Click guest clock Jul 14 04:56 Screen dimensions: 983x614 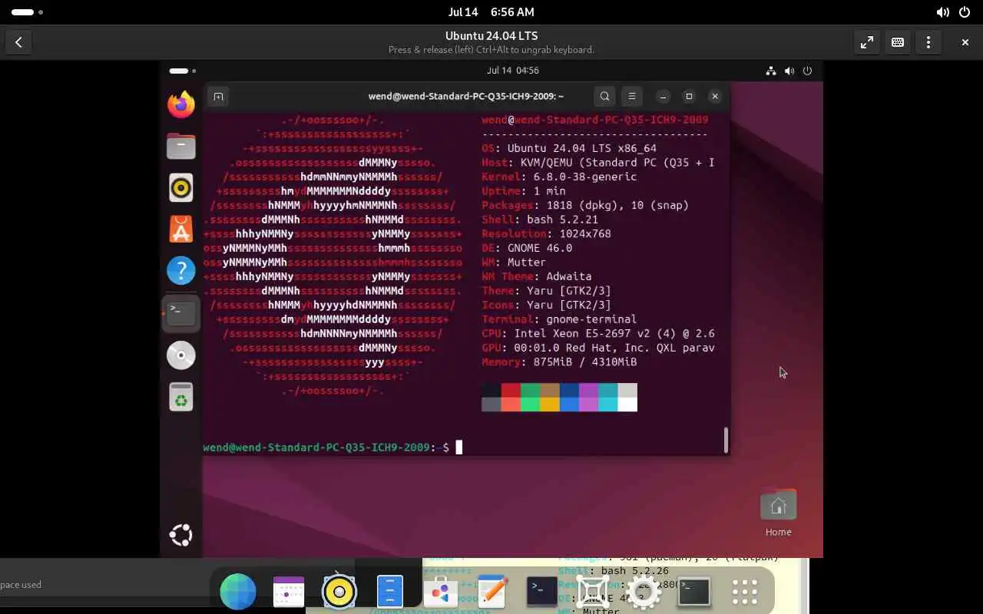512,71
